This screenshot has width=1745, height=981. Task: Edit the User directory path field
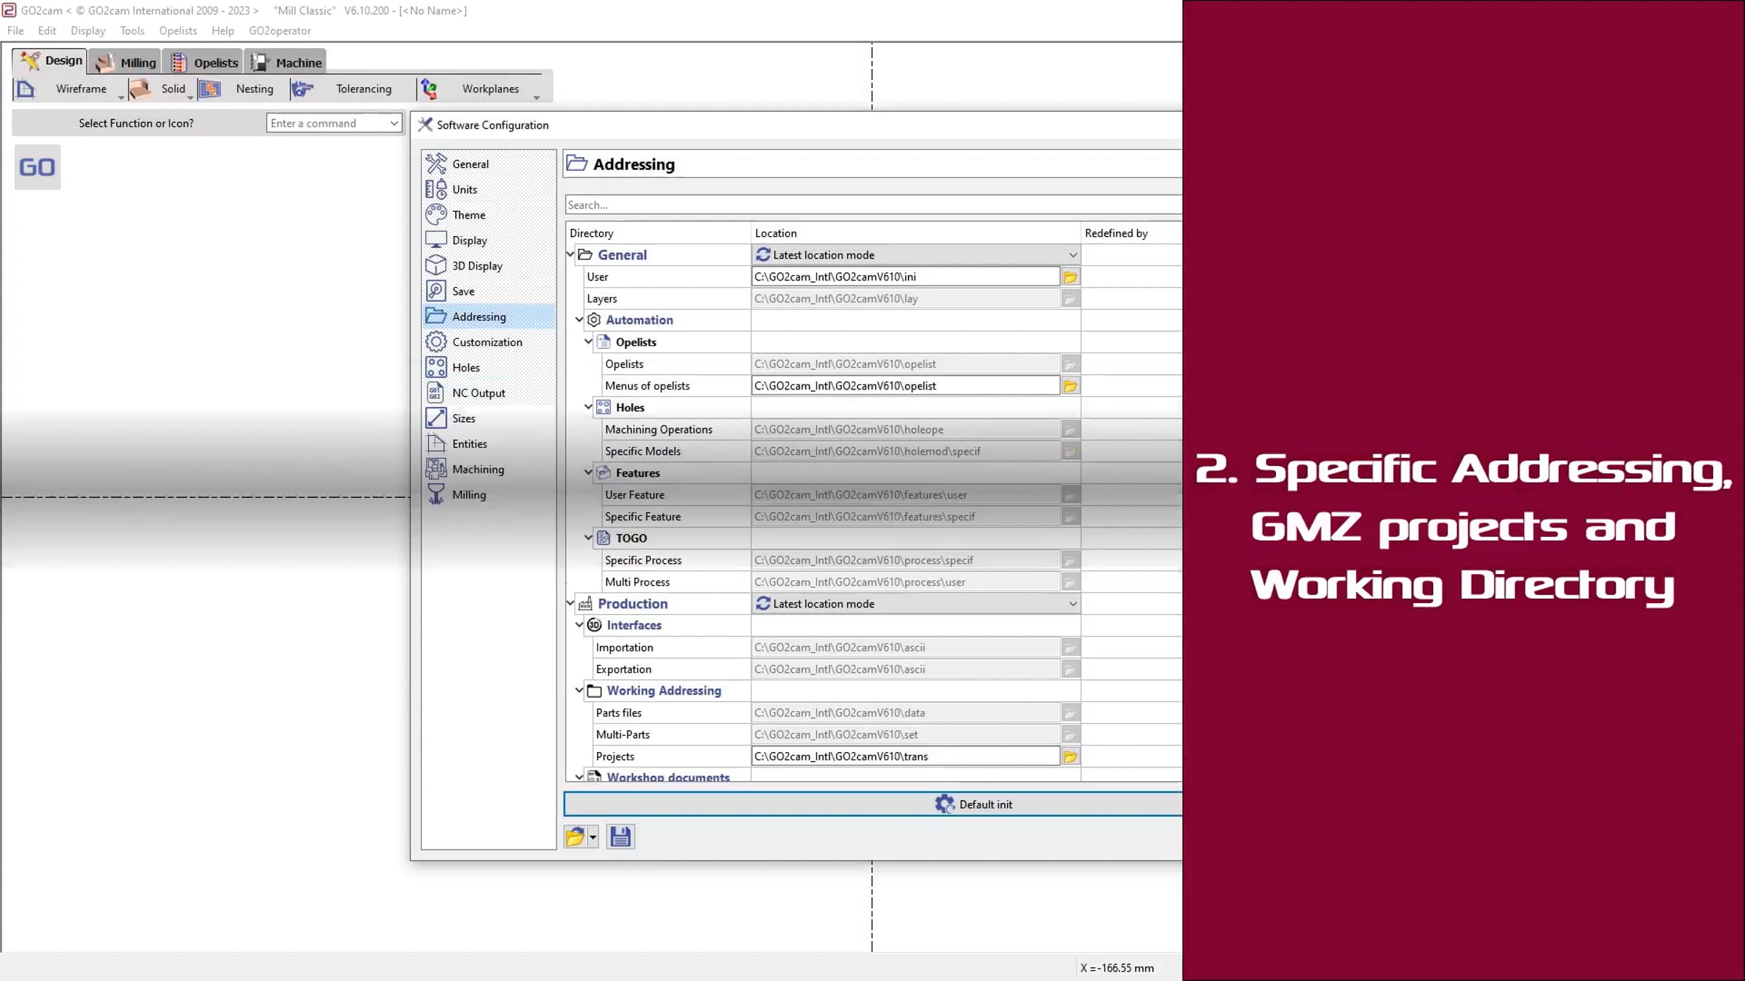[x=905, y=277]
